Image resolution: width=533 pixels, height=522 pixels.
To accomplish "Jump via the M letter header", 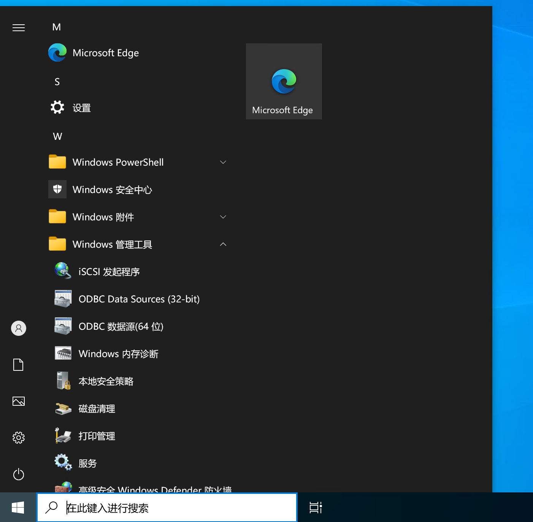I will (x=57, y=27).
